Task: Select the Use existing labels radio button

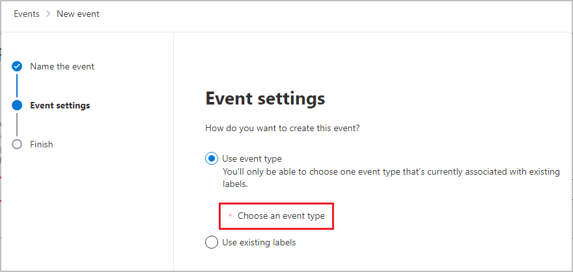Action: coord(212,243)
